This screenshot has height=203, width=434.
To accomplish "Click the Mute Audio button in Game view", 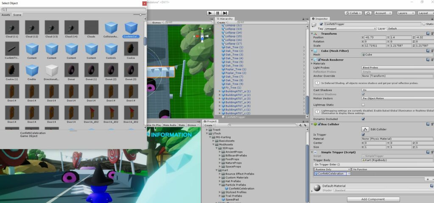I will click(170, 125).
